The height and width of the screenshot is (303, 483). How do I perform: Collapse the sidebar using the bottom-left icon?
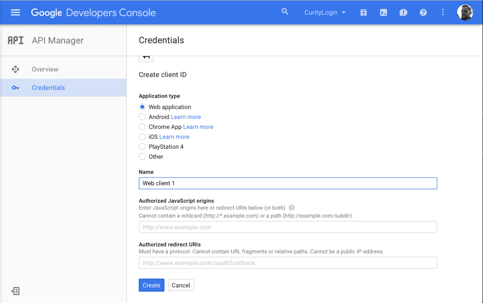15,291
